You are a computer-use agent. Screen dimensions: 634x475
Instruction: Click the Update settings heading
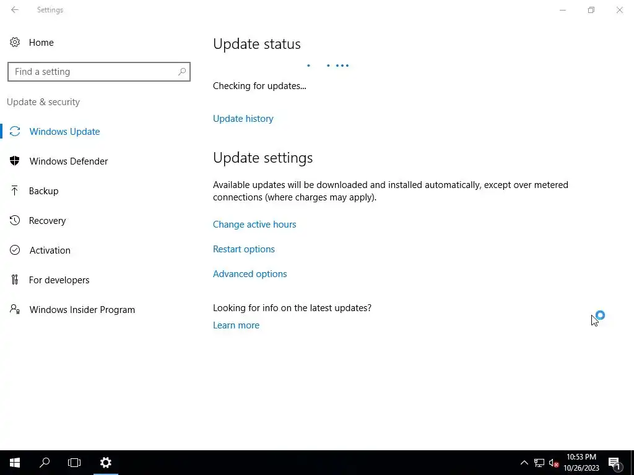tap(263, 158)
